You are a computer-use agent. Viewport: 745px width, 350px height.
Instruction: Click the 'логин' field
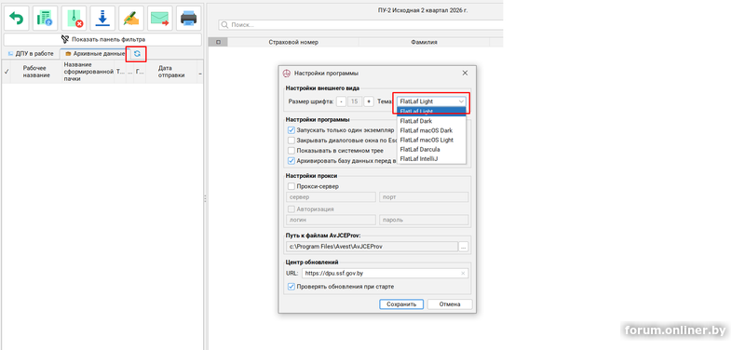[x=331, y=220]
